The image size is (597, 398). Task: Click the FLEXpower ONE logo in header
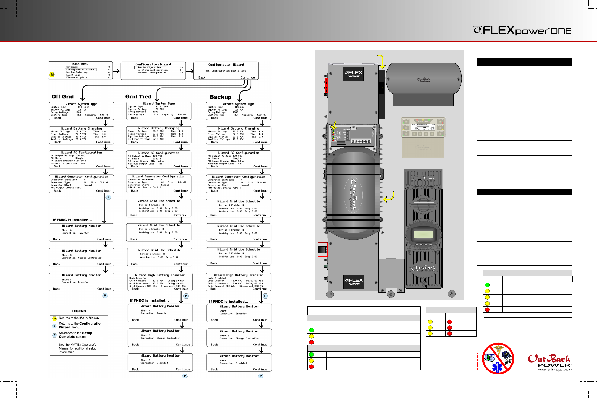coord(522,30)
